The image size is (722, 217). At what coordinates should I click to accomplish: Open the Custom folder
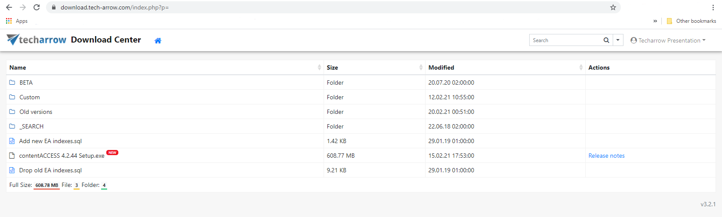click(29, 97)
